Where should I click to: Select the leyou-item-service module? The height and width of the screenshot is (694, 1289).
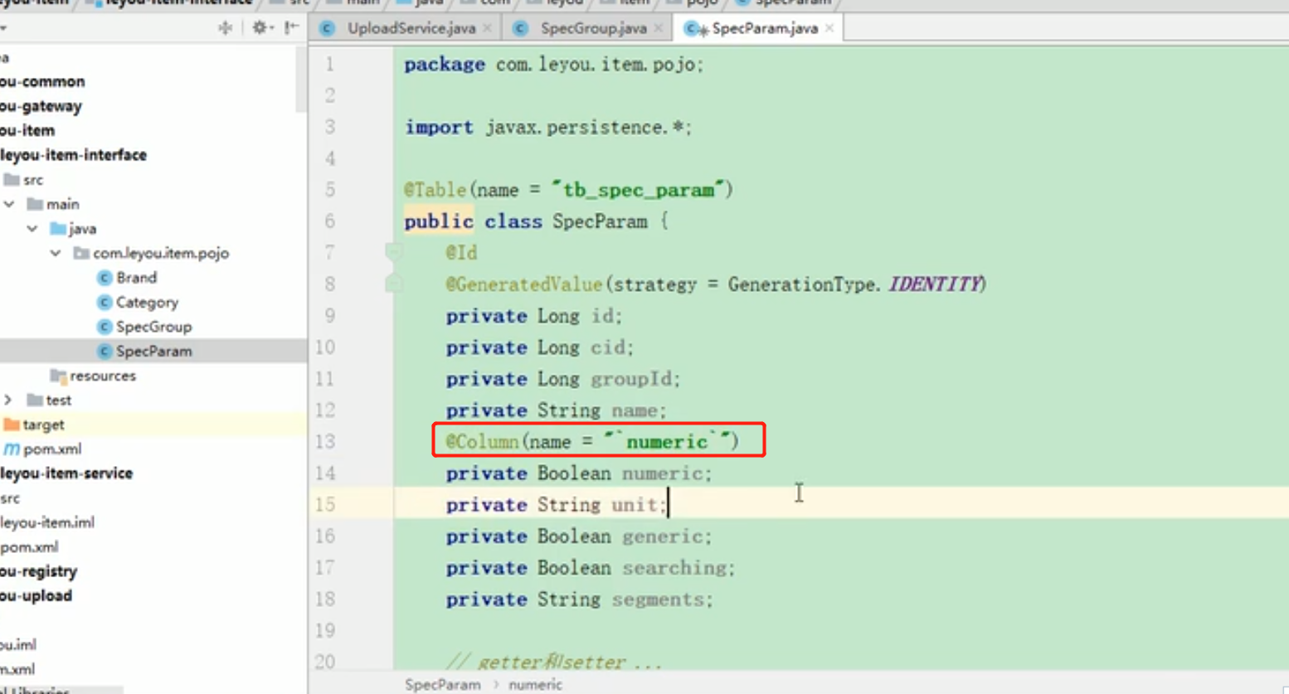click(66, 473)
